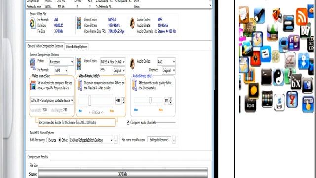Open the Video Codec dropdown showing MPEG-4 New (H.264)
Screen dimensions: 316x178
[x=113, y=62]
